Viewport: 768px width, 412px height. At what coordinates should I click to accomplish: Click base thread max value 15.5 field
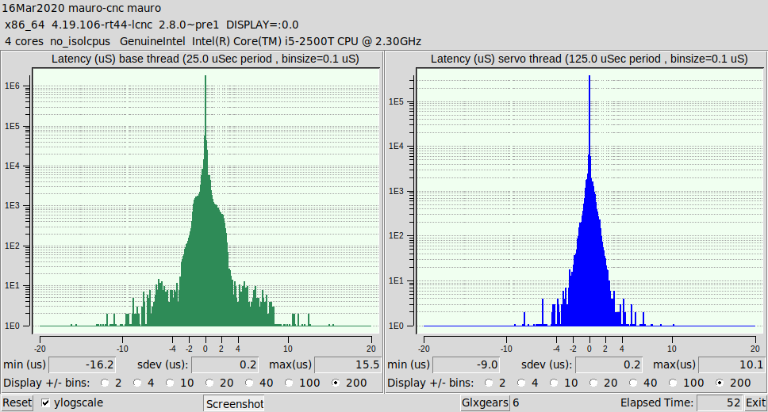click(x=348, y=364)
